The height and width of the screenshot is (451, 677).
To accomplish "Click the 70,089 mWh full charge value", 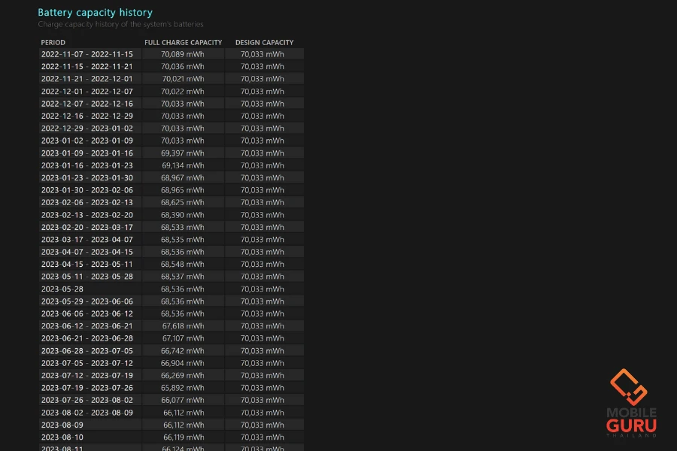I will coord(182,54).
